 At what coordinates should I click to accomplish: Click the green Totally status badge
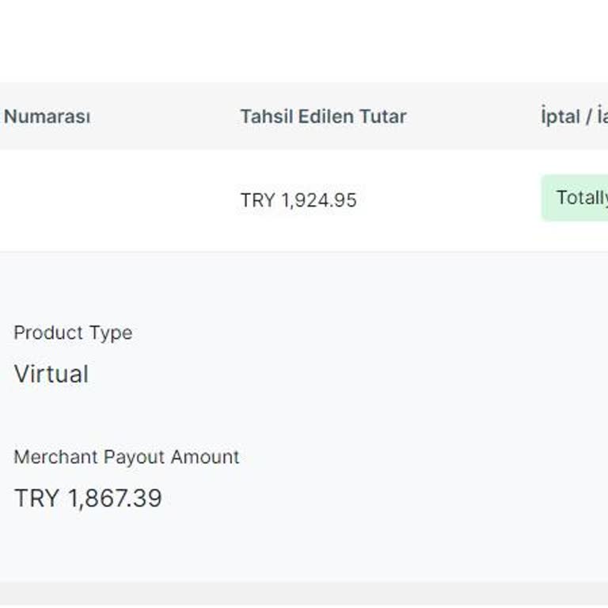click(x=578, y=198)
